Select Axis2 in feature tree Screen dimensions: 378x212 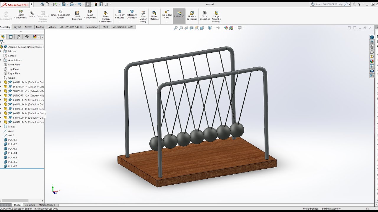11,135
